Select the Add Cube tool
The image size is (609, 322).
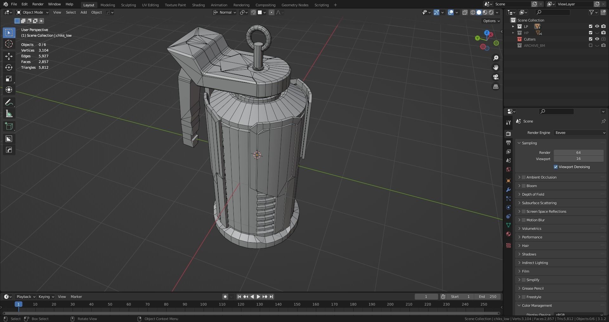(x=9, y=126)
